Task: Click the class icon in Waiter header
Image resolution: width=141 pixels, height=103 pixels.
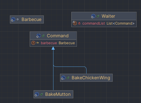Action: pos(93,16)
